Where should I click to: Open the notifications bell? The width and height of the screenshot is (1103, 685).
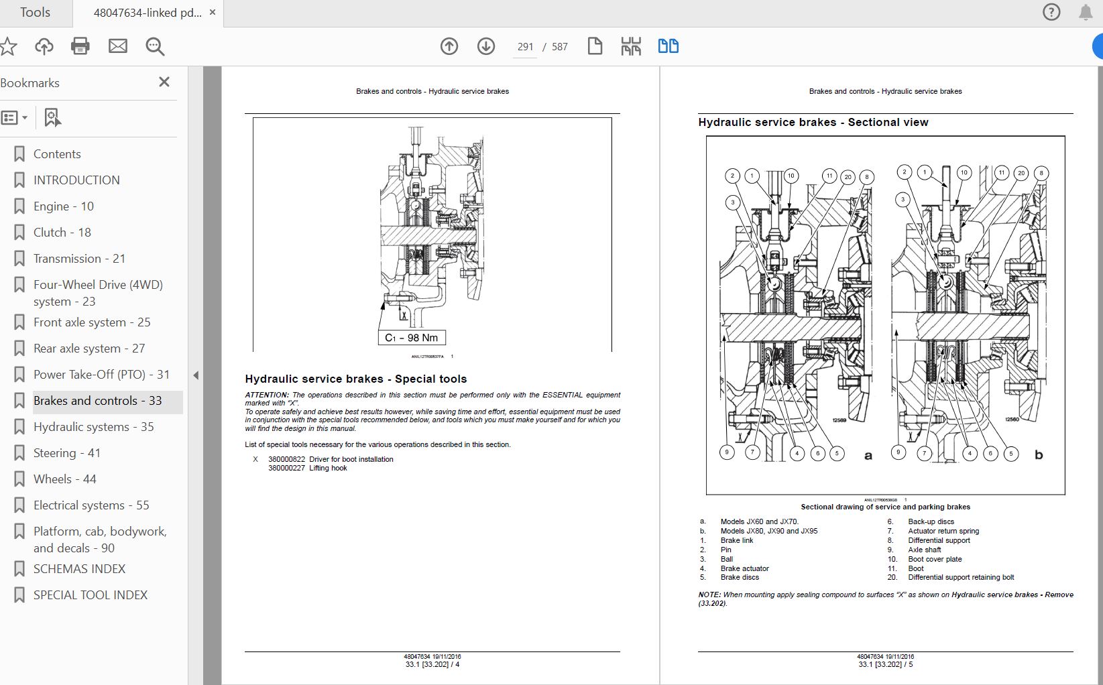1086,13
